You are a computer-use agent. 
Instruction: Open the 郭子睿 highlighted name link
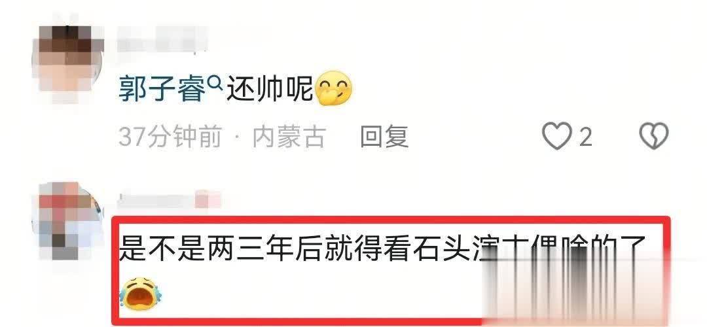click(162, 90)
